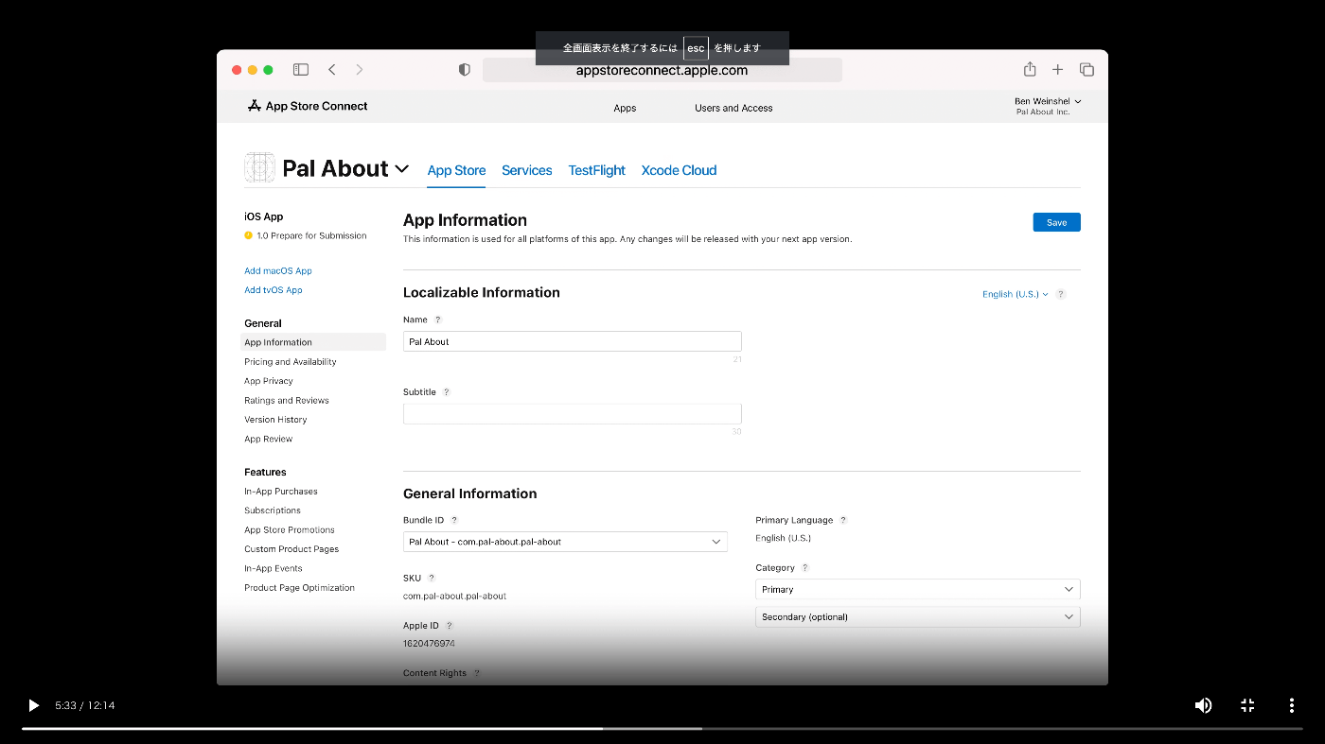Viewport: 1325px width, 744px height.
Task: Click help icon next to Name
Action: (x=437, y=320)
